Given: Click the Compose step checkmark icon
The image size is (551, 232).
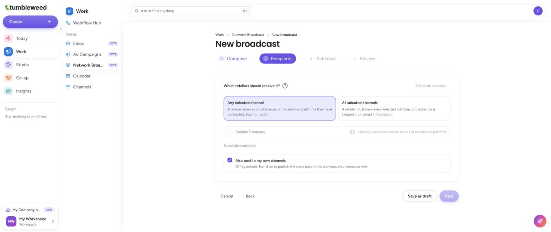Looking at the screenshot, I should point(221,59).
